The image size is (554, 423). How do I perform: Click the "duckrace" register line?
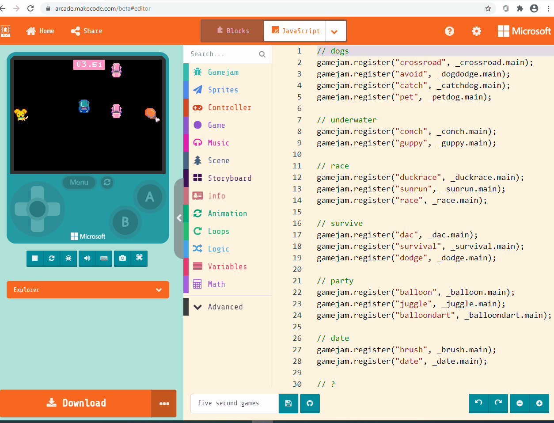(x=420, y=177)
